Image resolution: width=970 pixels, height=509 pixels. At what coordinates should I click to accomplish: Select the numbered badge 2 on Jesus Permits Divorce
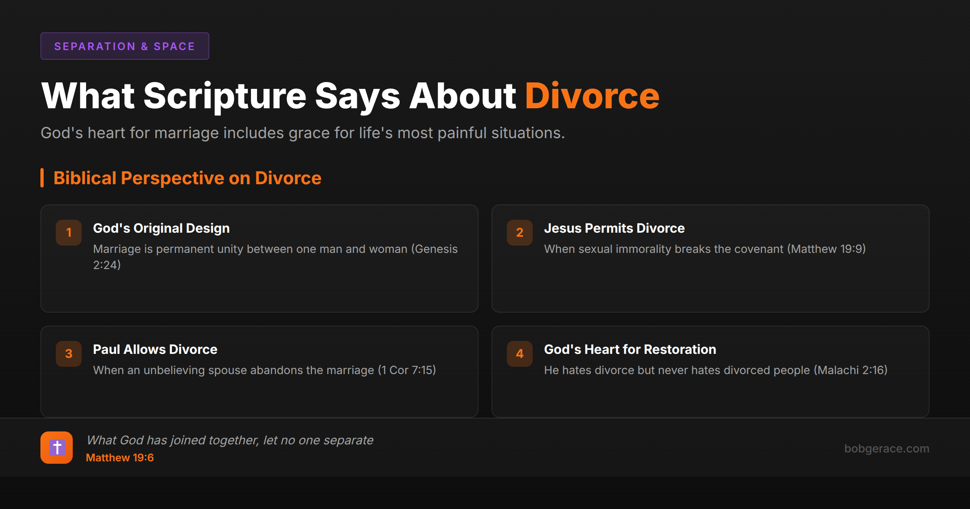(519, 232)
